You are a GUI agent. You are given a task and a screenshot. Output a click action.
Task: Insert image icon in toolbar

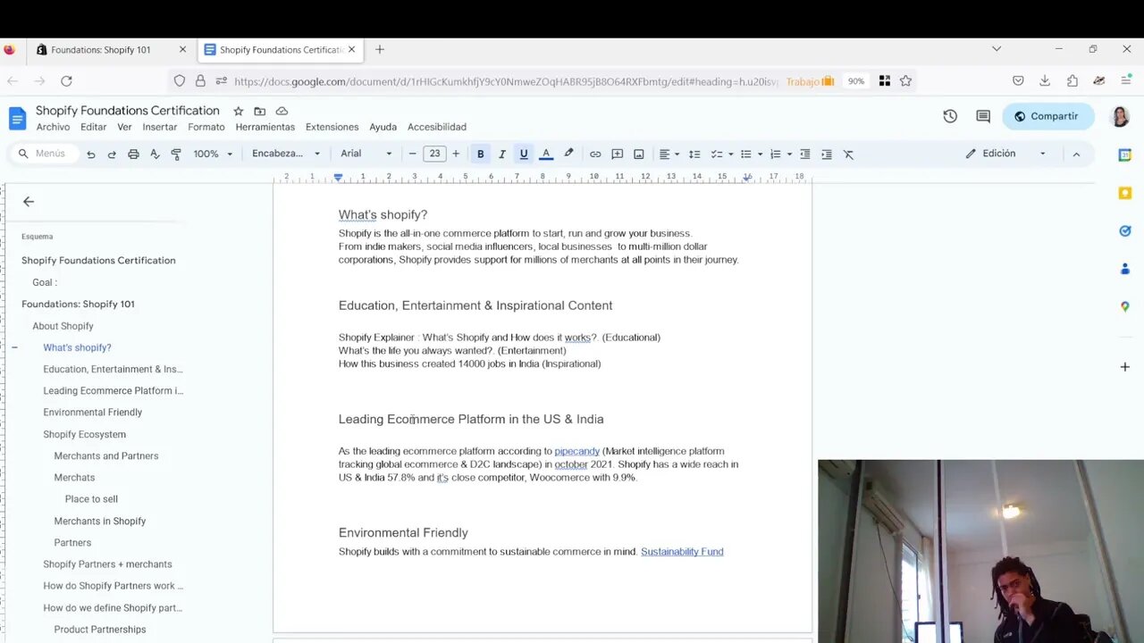click(639, 154)
